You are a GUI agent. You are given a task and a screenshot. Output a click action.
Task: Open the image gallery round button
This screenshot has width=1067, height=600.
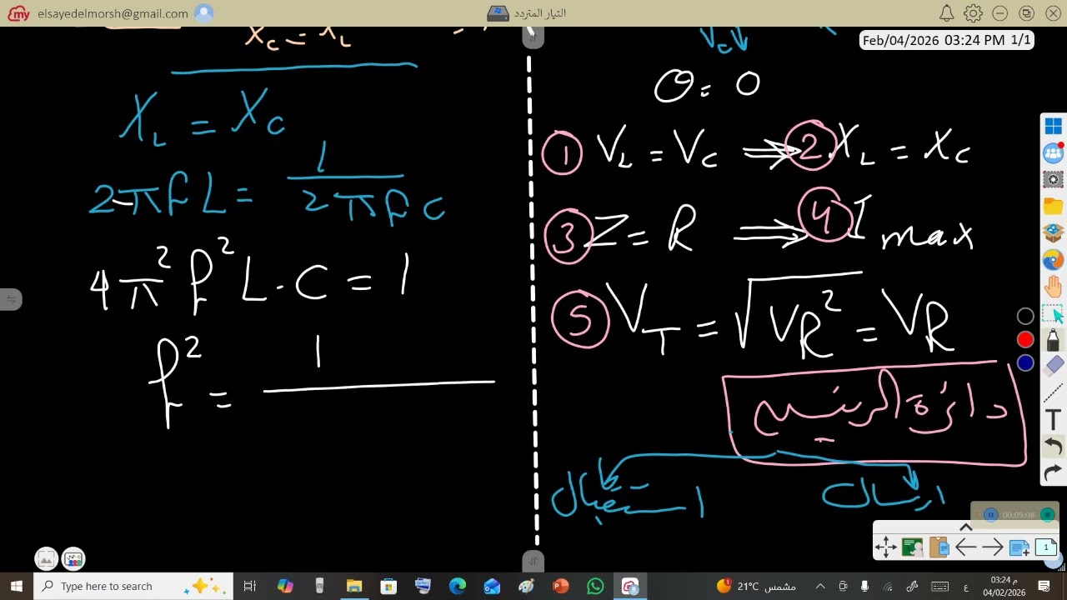(x=47, y=559)
